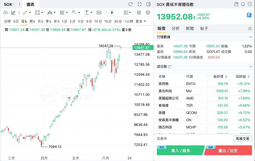Click the price alert bell icon
The width and height of the screenshot is (255, 161).
[243, 4]
